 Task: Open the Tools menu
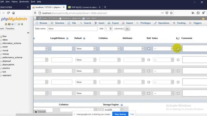tap(33, 2)
